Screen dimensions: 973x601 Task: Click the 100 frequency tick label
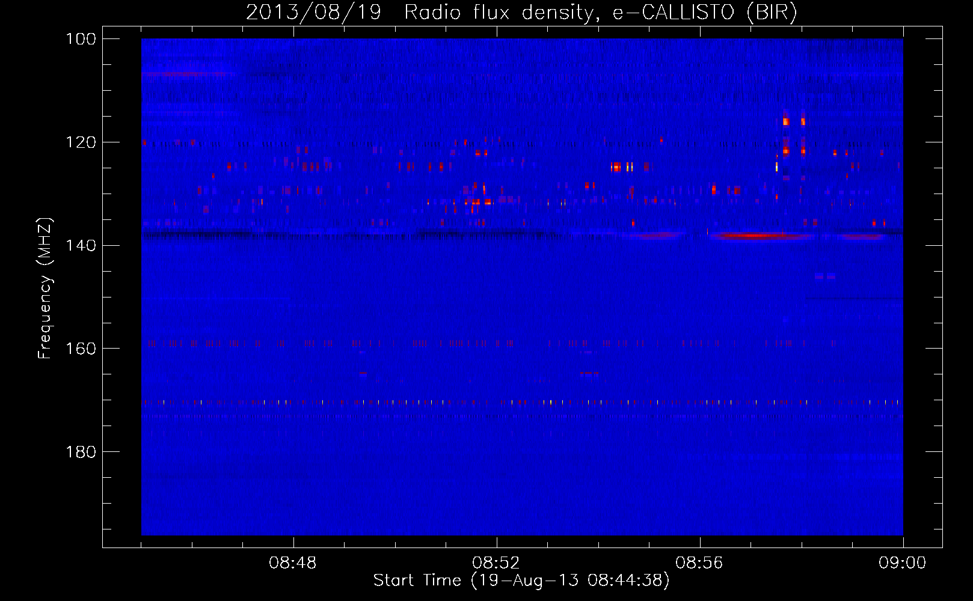81,39
